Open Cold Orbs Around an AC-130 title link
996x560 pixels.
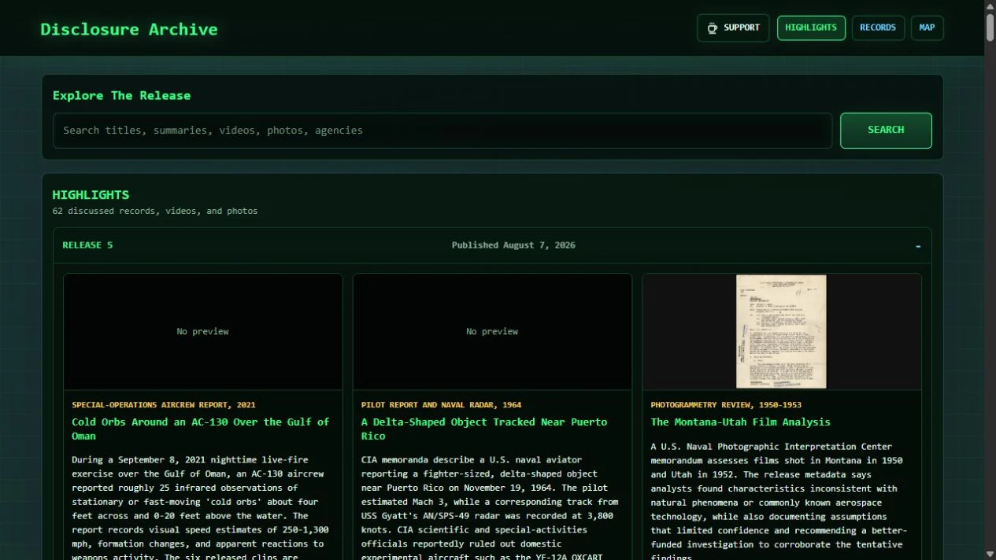(201, 429)
